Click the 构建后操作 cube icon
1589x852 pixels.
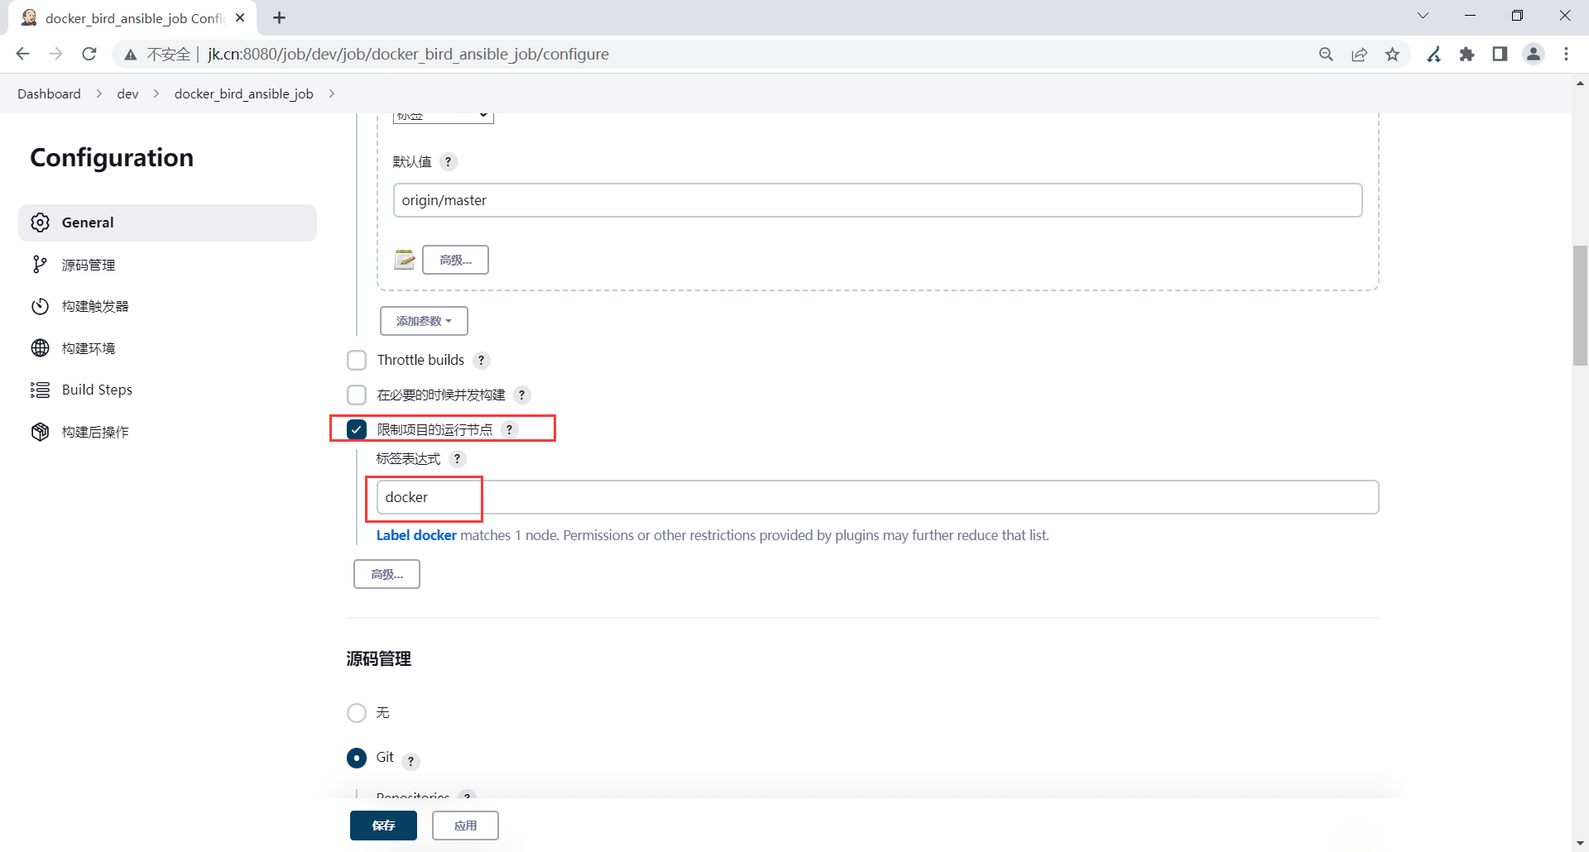(x=40, y=432)
